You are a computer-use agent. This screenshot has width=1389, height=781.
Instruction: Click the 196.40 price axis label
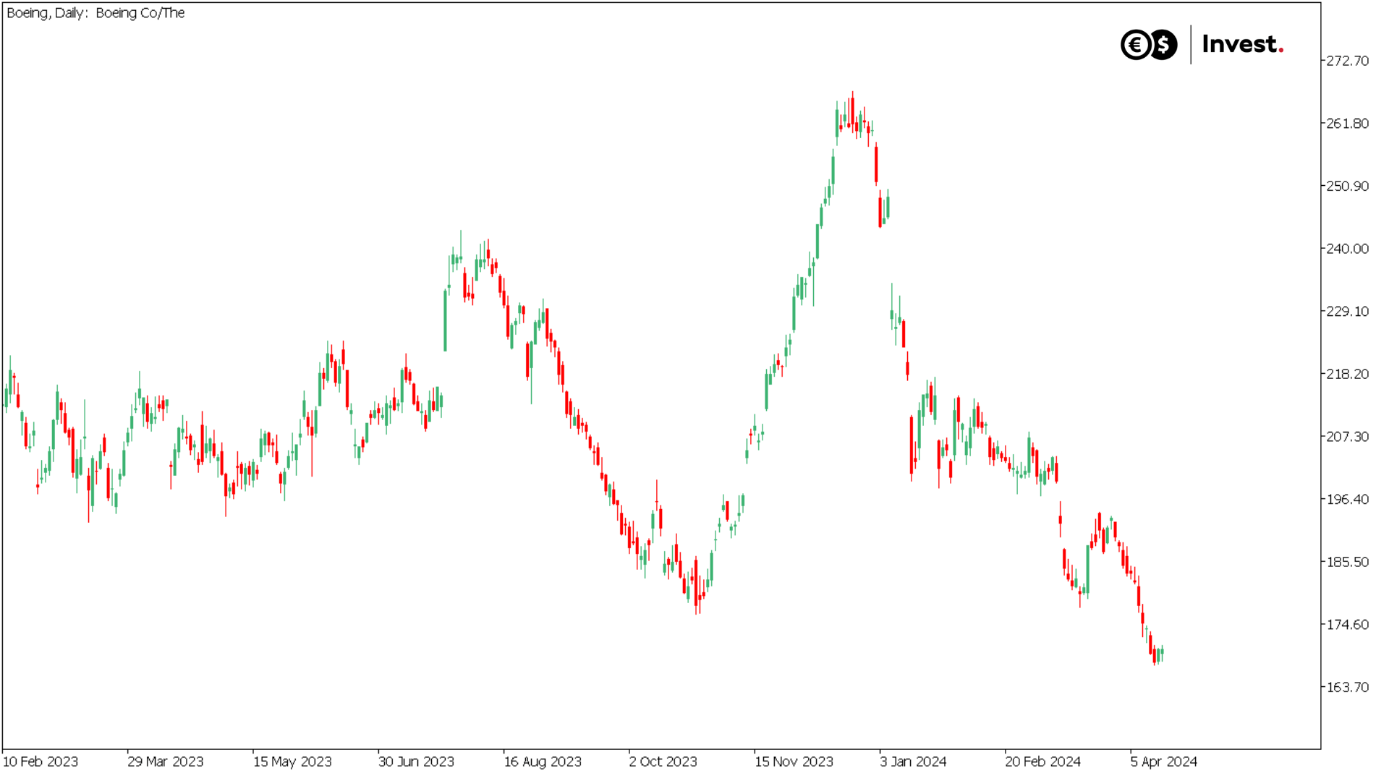click(1347, 500)
